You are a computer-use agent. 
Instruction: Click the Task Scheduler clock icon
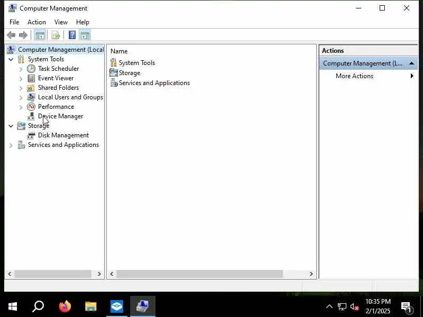[31, 69]
